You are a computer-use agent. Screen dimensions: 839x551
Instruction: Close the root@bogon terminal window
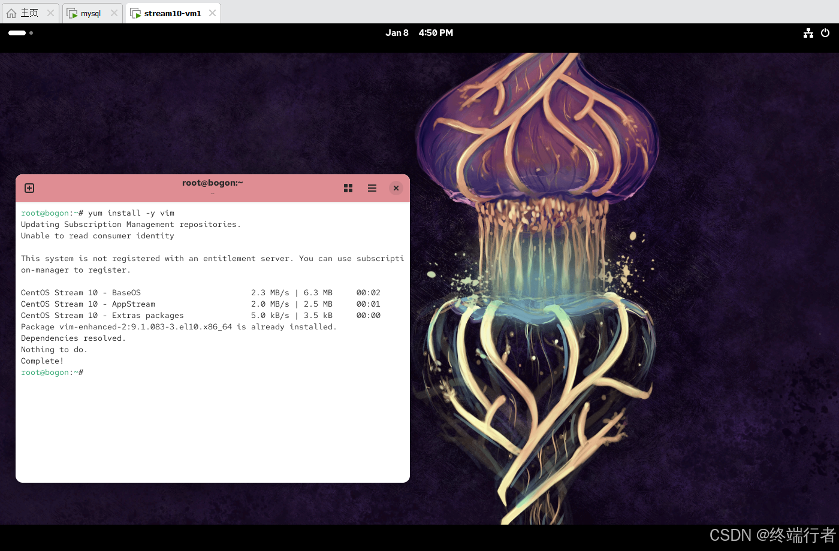click(396, 188)
